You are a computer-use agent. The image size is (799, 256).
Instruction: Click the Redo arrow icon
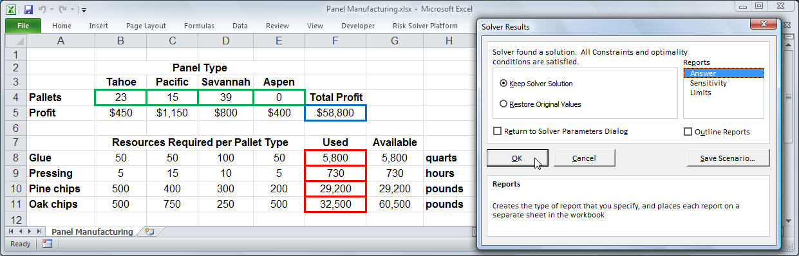click(63, 9)
